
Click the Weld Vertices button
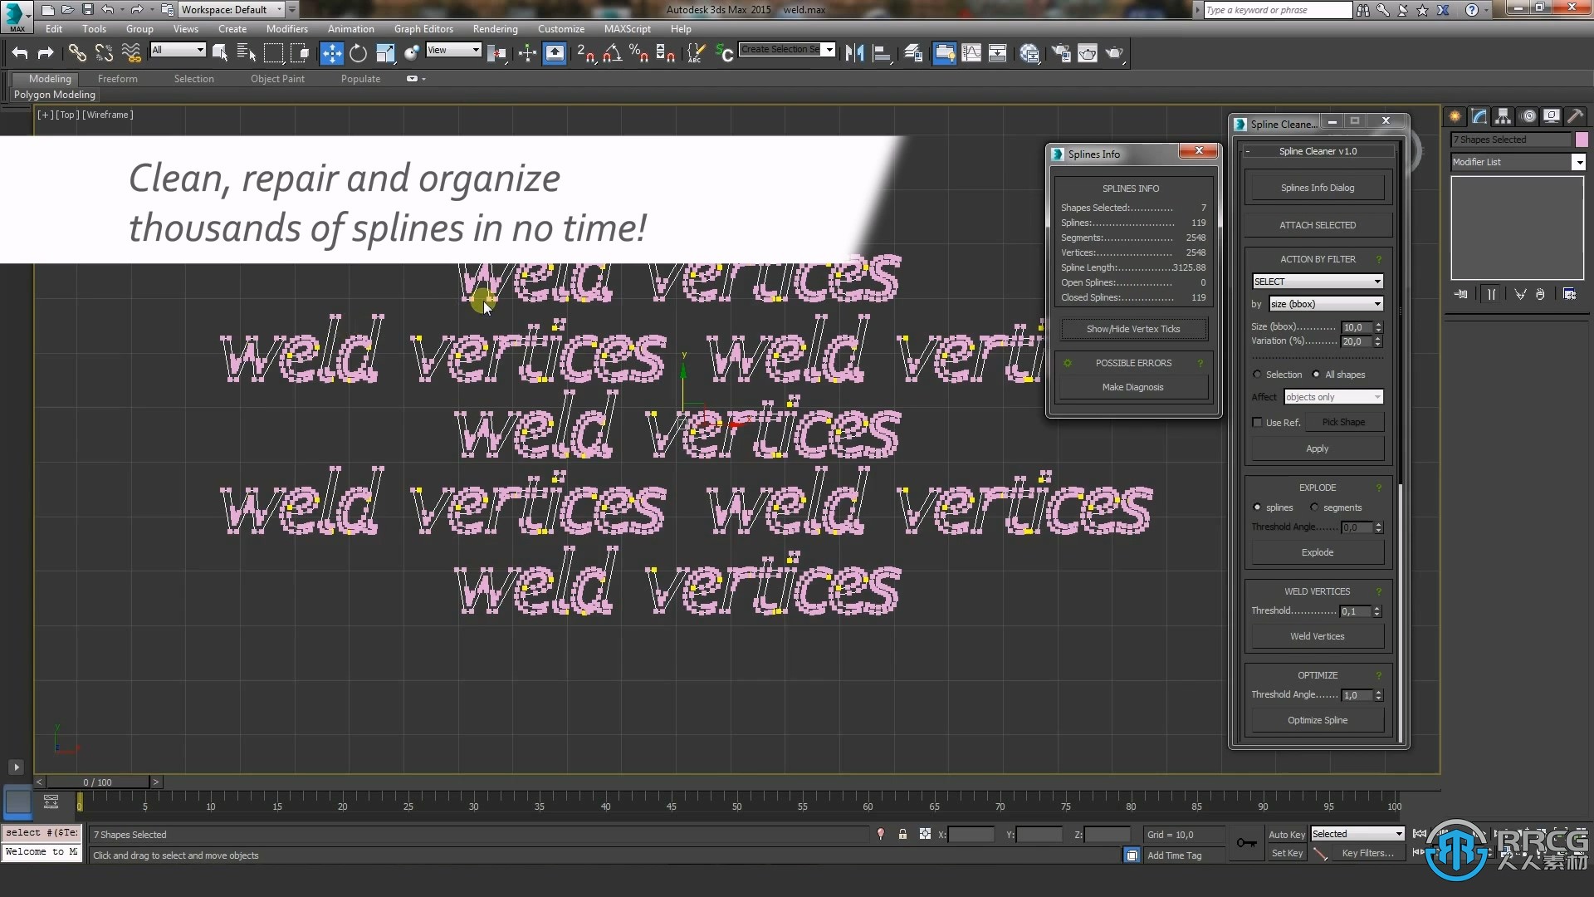[x=1316, y=636]
